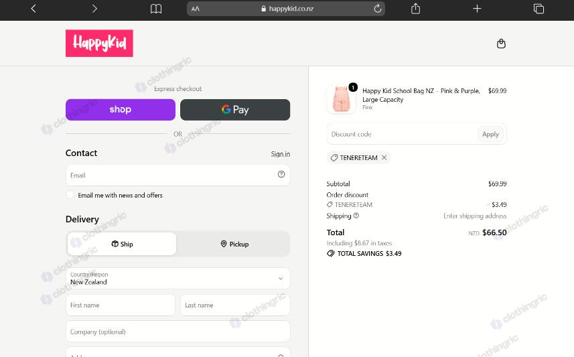Go forward with the browser forward arrow

click(94, 9)
